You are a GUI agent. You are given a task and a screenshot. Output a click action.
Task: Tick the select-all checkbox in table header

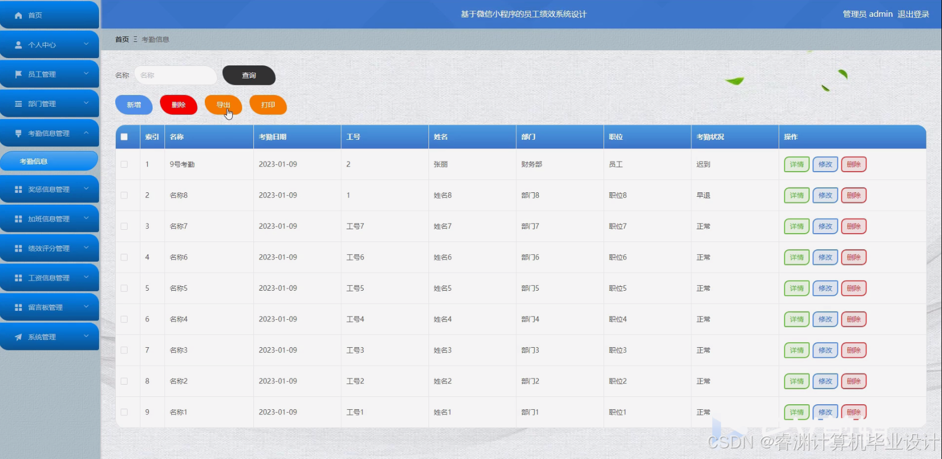tap(124, 137)
